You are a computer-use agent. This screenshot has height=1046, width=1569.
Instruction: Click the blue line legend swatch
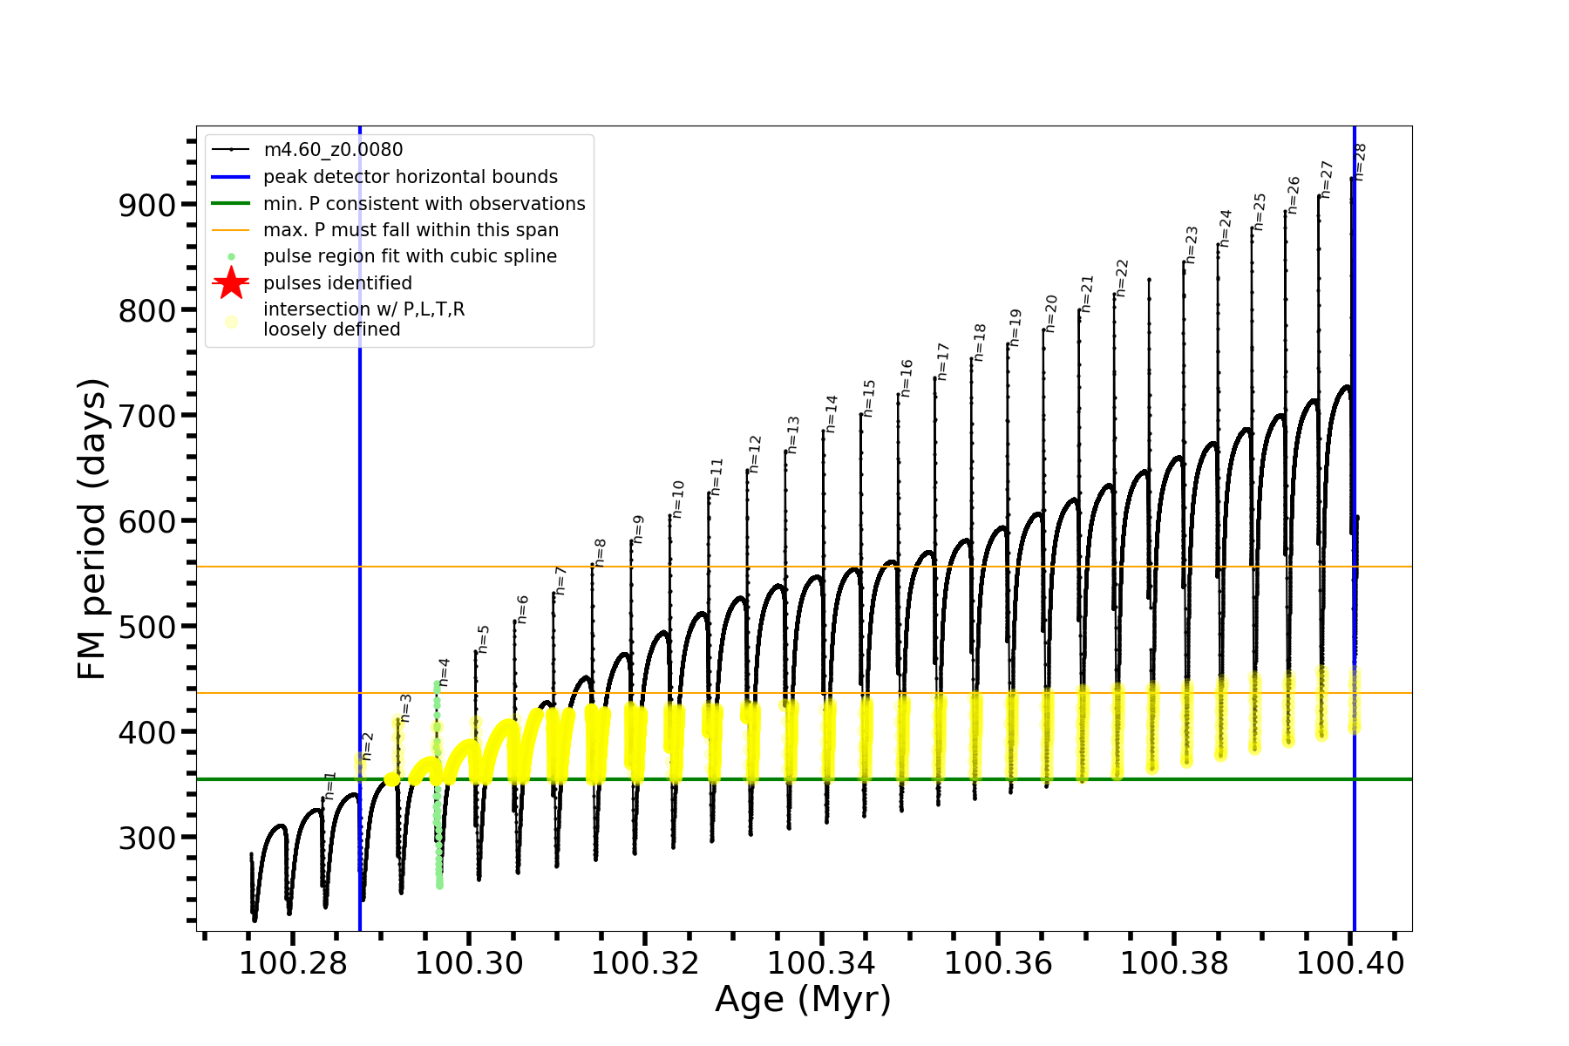231,177
